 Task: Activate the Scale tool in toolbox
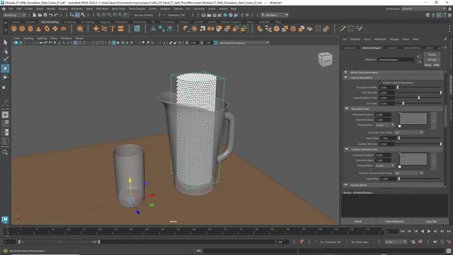4,87
